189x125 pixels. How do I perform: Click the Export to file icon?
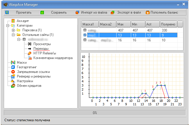(x=113, y=12)
